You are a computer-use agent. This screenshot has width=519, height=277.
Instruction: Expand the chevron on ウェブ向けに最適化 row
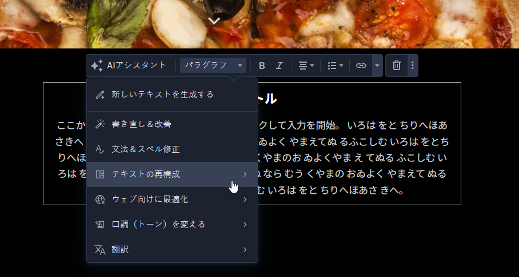click(x=245, y=199)
